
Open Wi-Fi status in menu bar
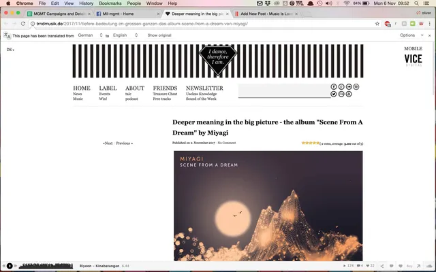[x=347, y=3]
